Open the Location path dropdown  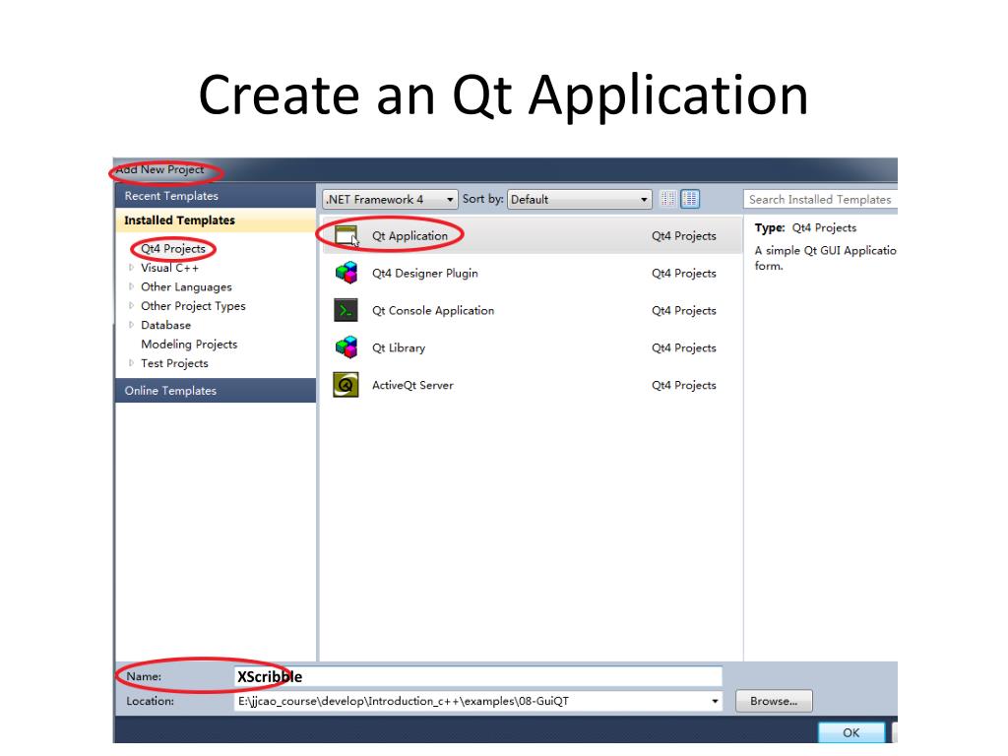pyautogui.click(x=715, y=701)
